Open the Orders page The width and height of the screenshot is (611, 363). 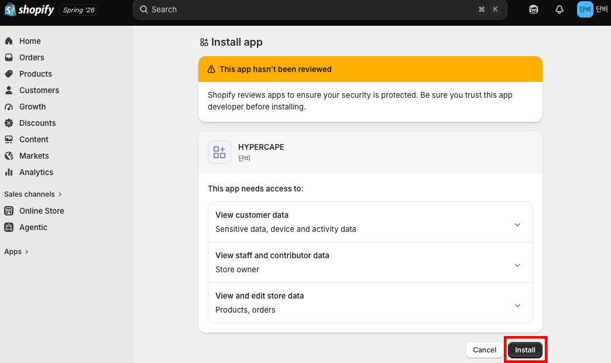[32, 57]
